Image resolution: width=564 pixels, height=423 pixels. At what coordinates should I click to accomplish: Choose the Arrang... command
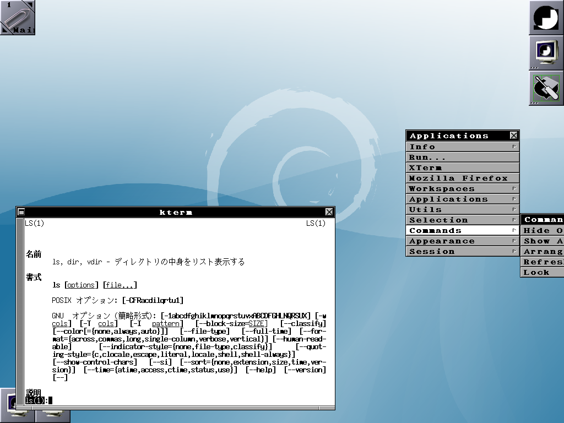(x=543, y=251)
